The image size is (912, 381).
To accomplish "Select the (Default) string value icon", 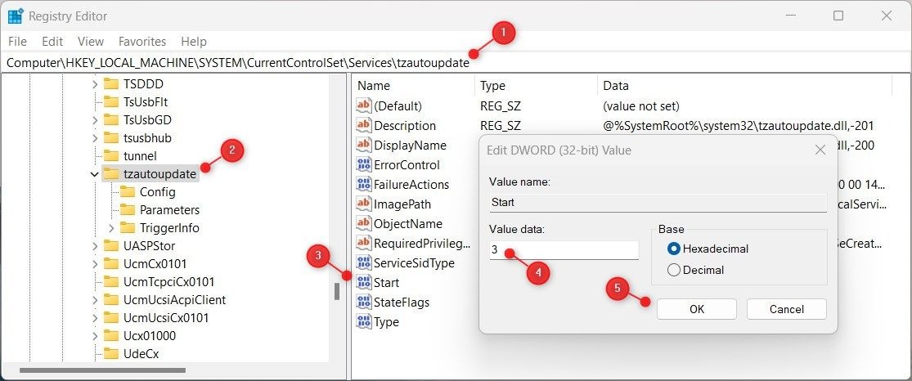I will point(363,105).
